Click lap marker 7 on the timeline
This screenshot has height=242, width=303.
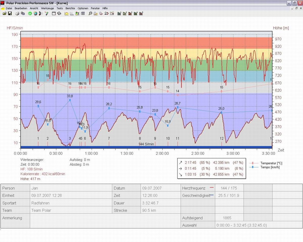pos(109,143)
